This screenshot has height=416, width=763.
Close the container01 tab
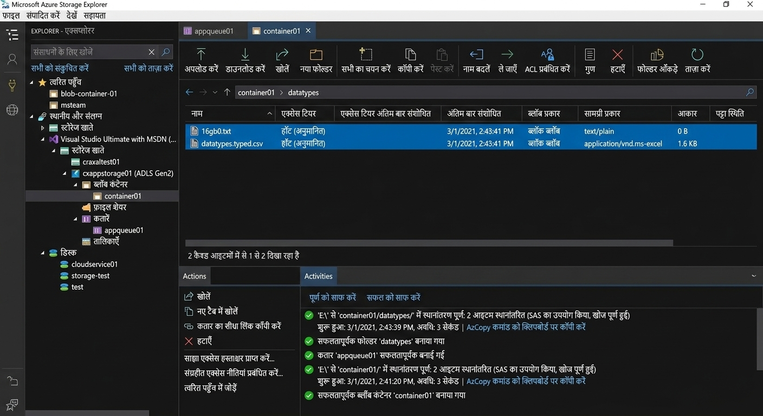(308, 31)
